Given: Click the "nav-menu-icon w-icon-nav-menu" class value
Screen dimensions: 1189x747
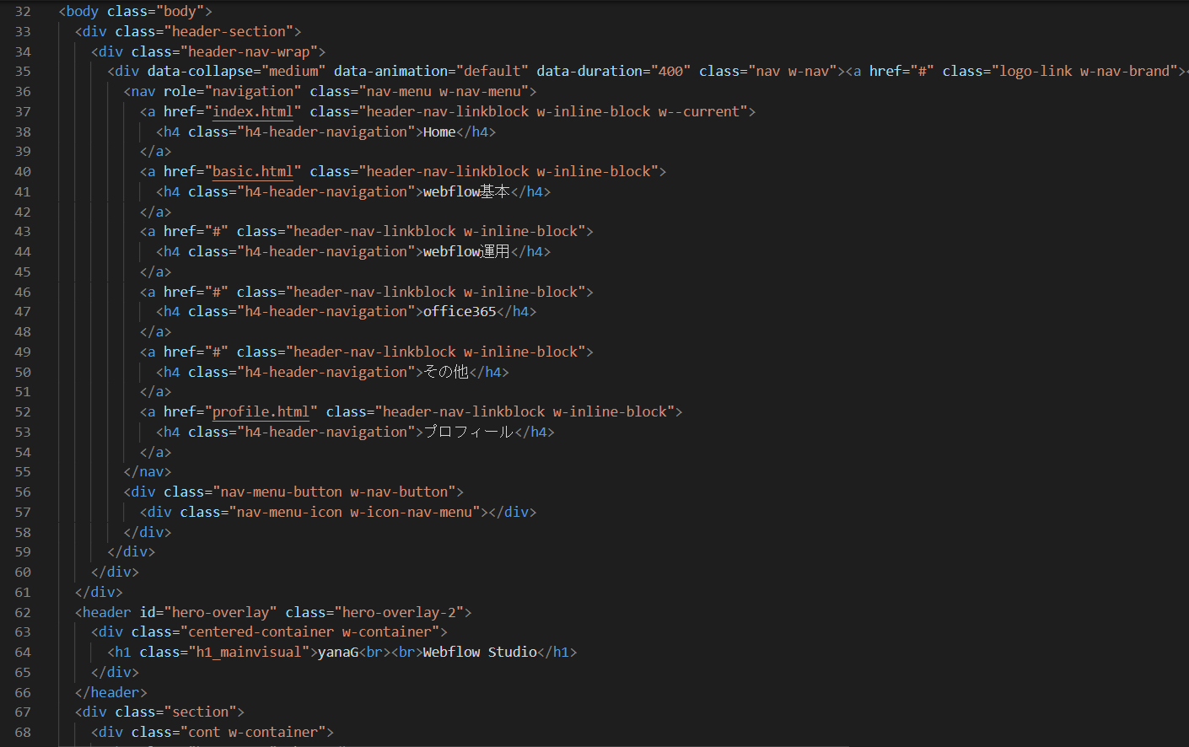Looking at the screenshot, I should (354, 512).
